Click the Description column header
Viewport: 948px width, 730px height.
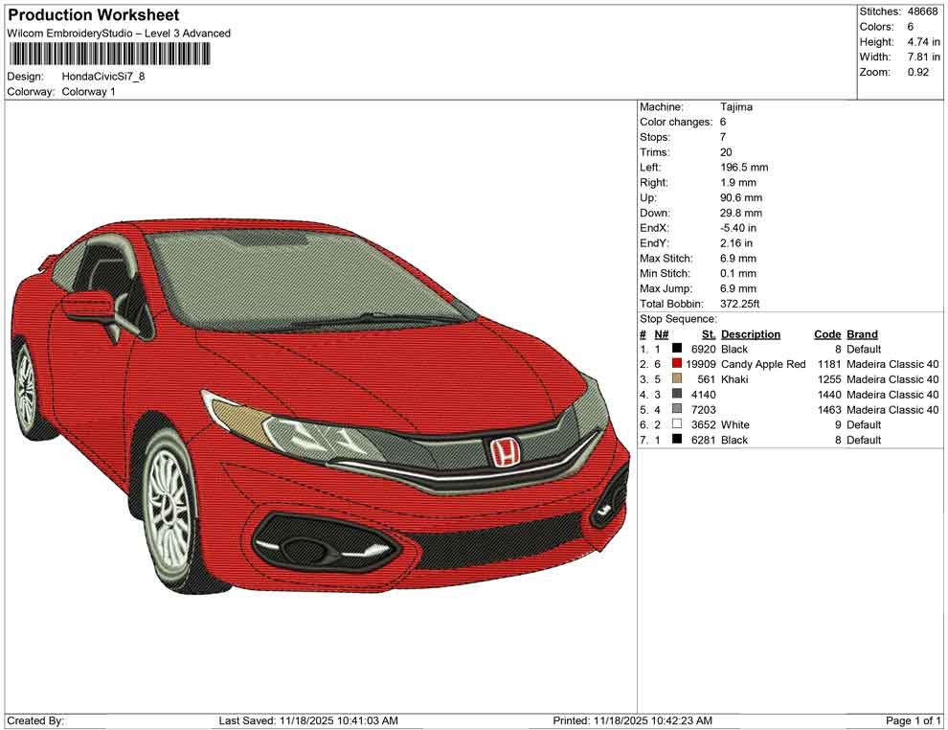coord(751,333)
